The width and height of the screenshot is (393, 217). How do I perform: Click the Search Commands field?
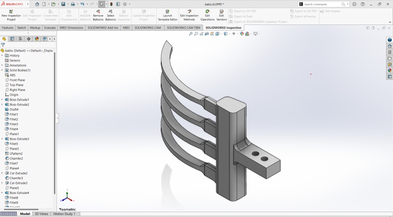click(x=323, y=4)
